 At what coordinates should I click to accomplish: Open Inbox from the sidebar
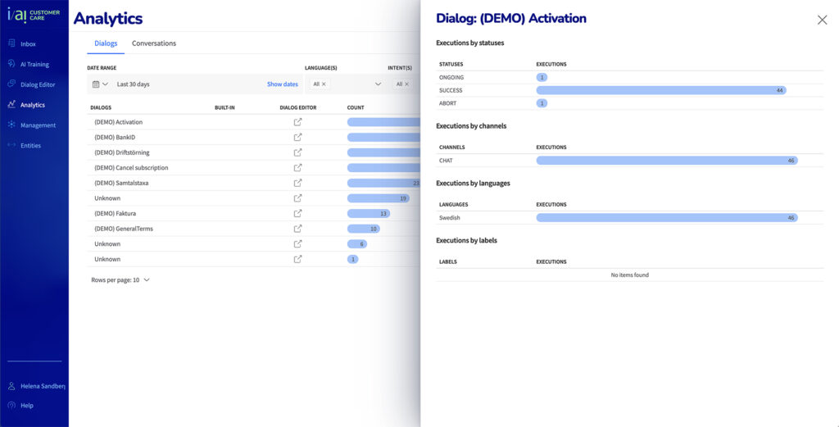pos(28,44)
